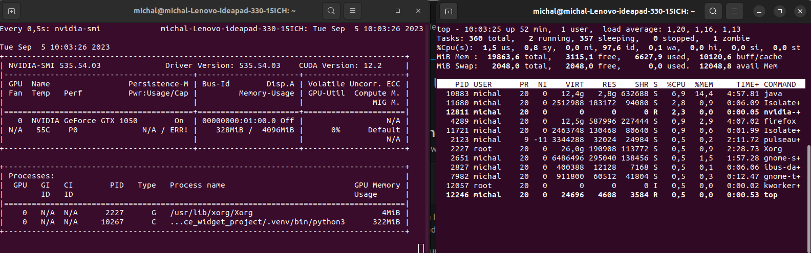Viewport: 811px width, 253px height.
Task: Click the java process row in top
Action: (x=621, y=94)
